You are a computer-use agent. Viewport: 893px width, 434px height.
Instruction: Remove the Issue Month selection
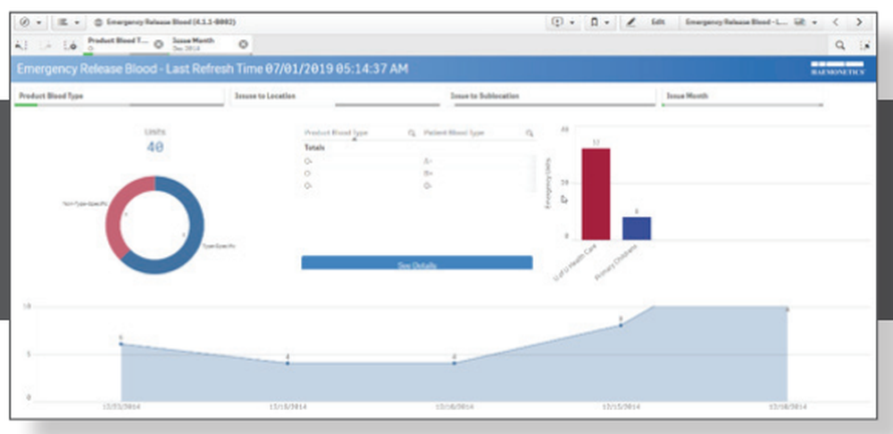[243, 45]
